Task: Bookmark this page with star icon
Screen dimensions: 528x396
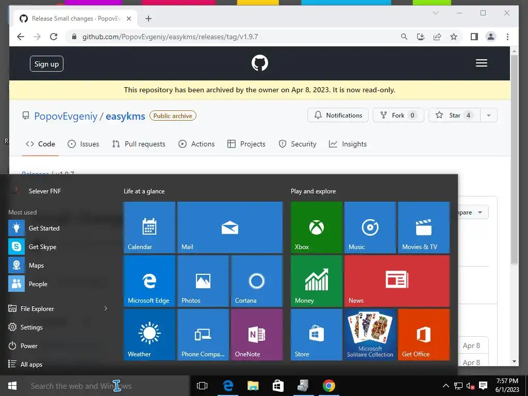Action: click(454, 37)
